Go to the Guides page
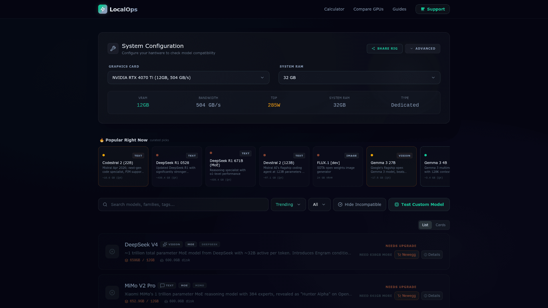The width and height of the screenshot is (548, 308). (x=399, y=9)
